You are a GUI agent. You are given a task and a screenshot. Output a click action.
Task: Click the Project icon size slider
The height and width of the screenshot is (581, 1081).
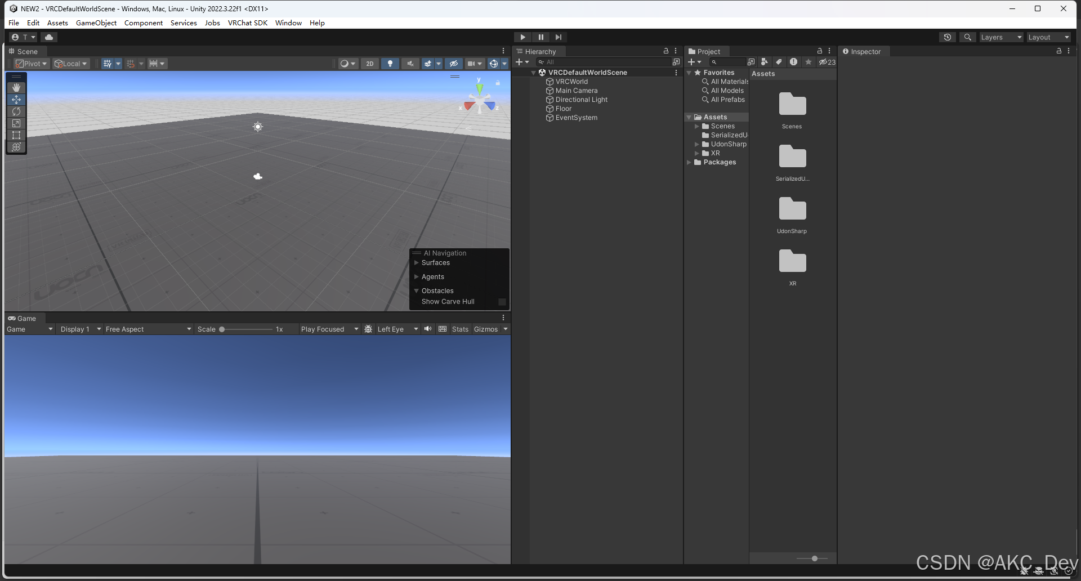pos(812,558)
